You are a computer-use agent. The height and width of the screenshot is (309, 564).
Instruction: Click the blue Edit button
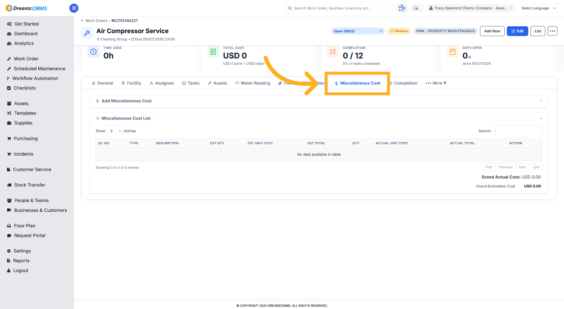[517, 31]
